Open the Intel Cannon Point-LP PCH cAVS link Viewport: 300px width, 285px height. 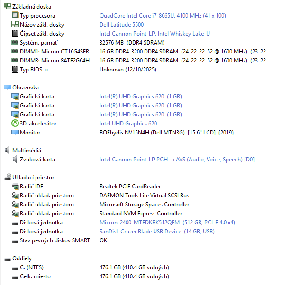pos(177,160)
